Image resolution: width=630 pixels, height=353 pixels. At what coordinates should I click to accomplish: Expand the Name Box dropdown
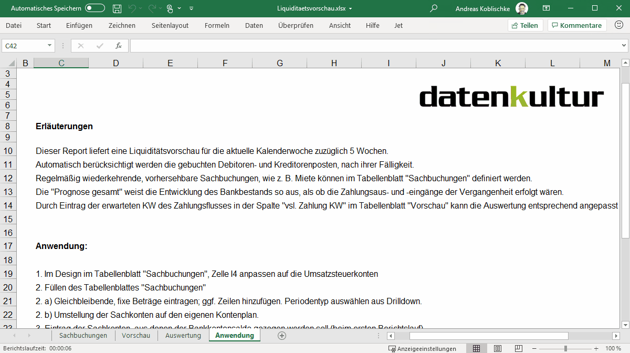[50, 46]
